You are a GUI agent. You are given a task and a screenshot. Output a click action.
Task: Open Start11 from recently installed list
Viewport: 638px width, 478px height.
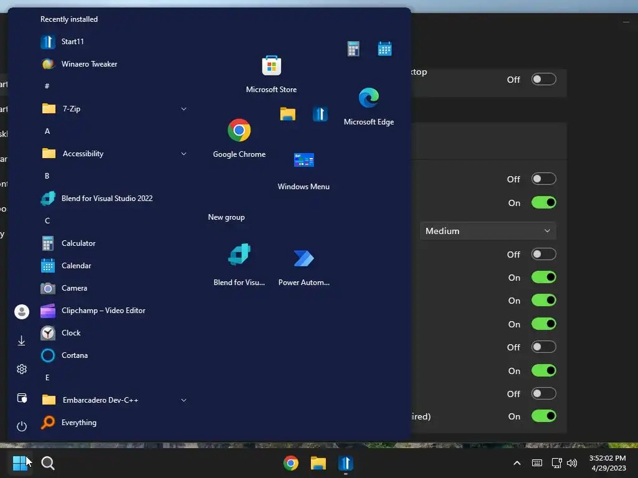coord(62,42)
